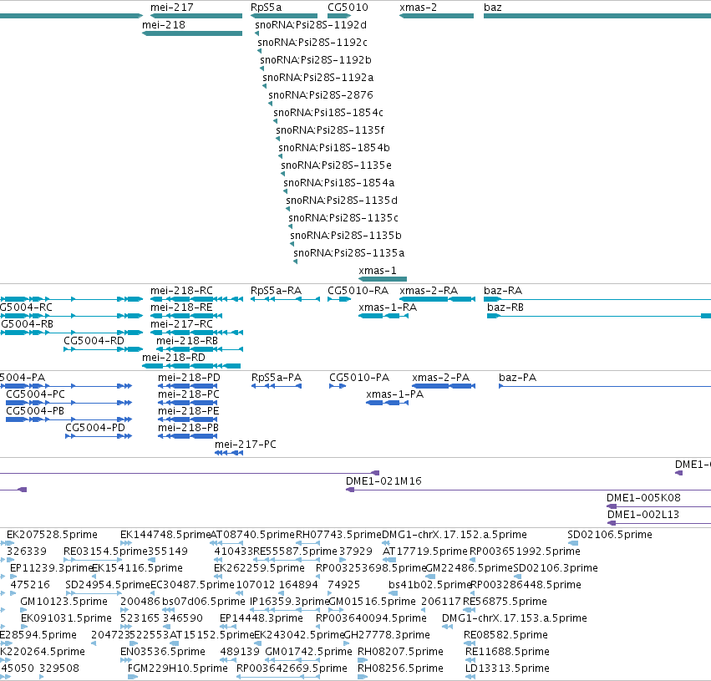Select the mei-217-RC transcript

tap(196, 333)
